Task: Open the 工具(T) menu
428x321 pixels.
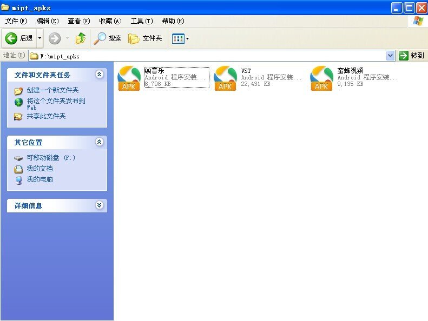Action: [x=141, y=21]
